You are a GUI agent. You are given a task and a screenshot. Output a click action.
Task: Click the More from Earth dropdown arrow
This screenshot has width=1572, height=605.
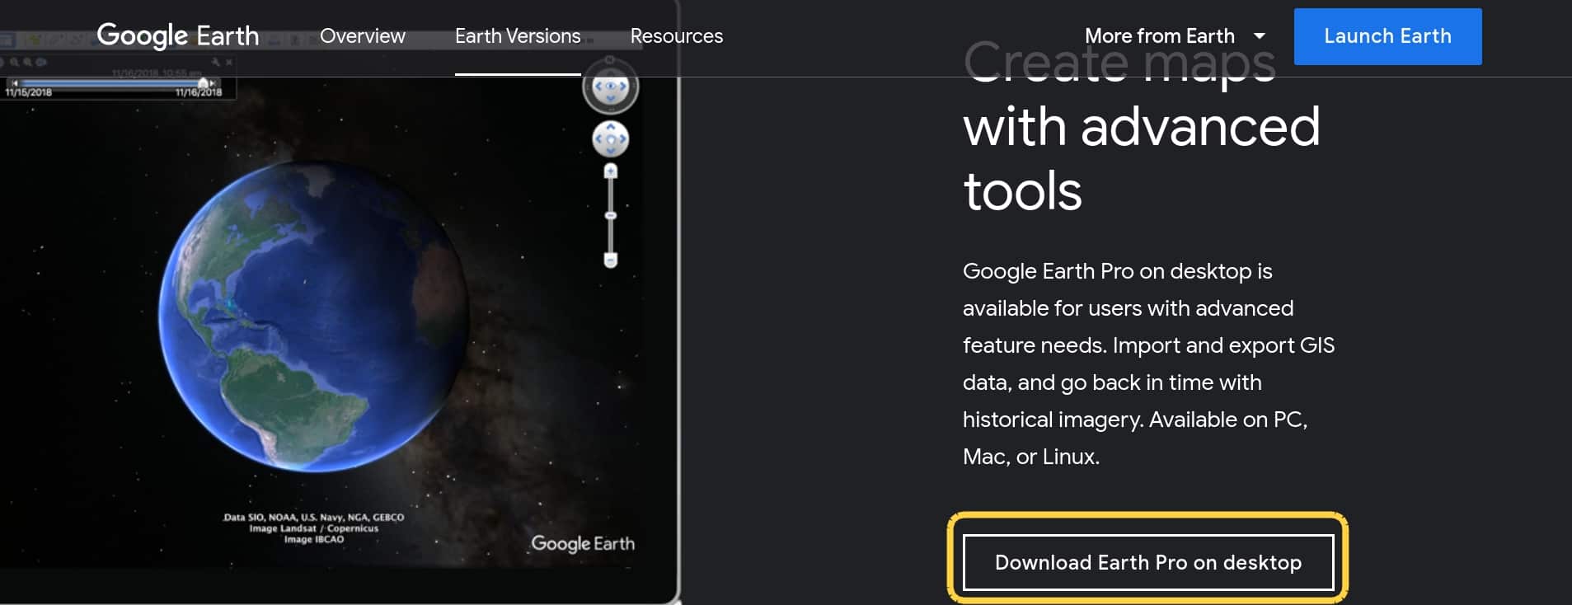tap(1259, 36)
